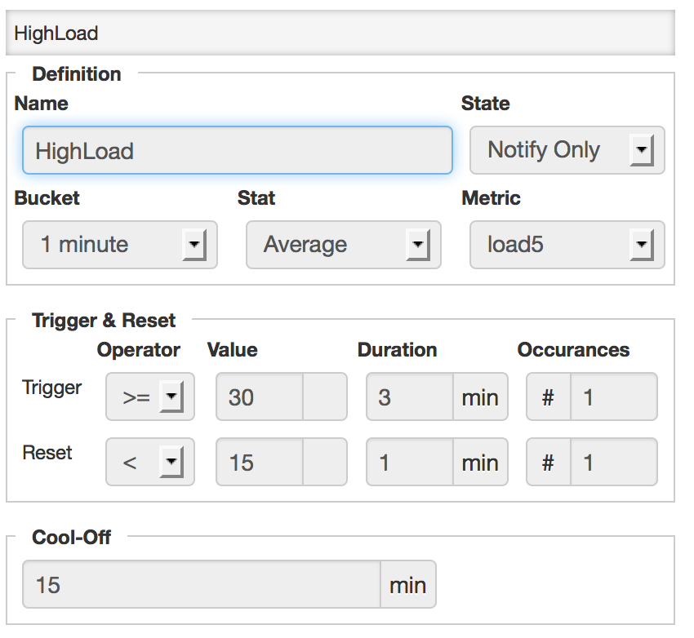Viewport: 694px width, 638px height.
Task: Click the Name input containing HighLoad
Action: 237,151
